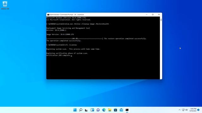Launch the Chat icon on taskbar
The image size is (202, 113).
point(98,110)
